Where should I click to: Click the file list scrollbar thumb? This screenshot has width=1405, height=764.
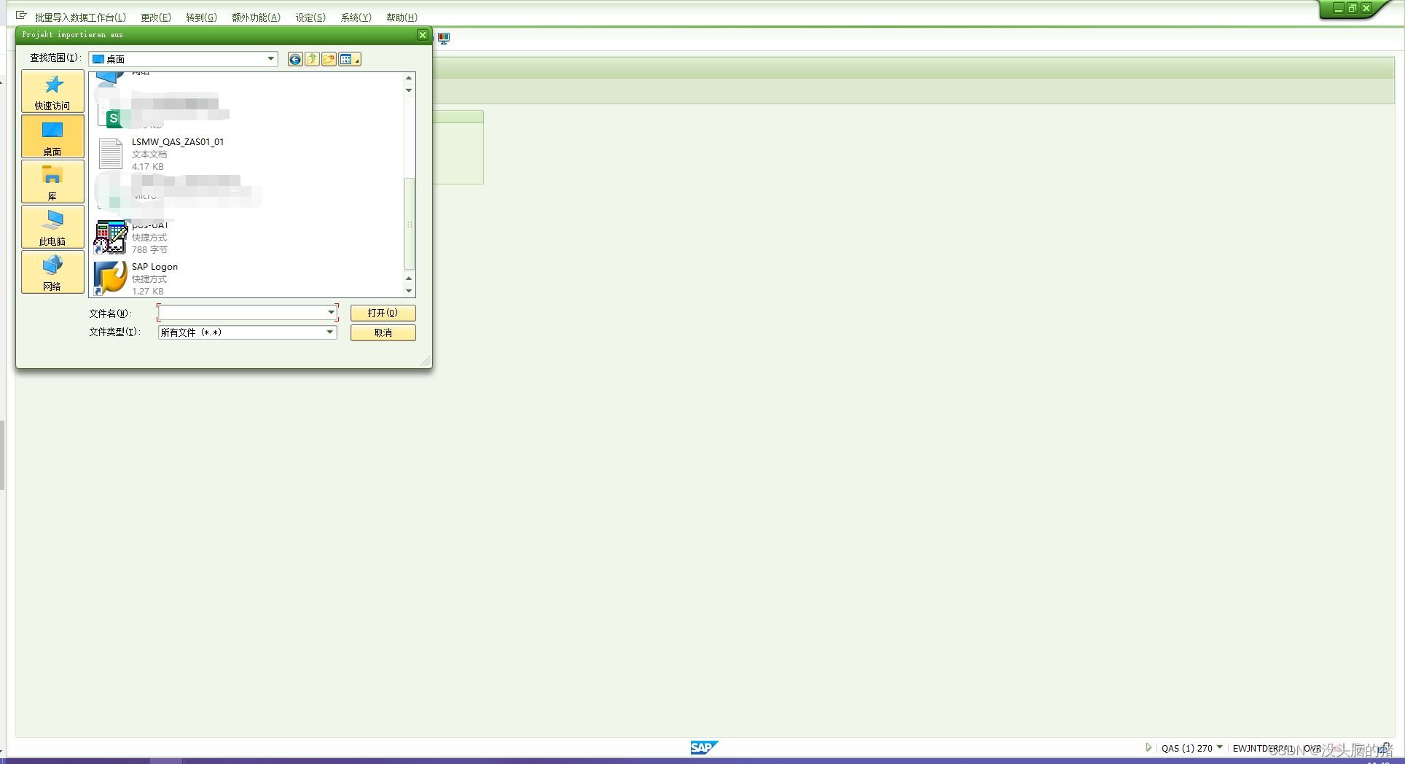click(409, 224)
